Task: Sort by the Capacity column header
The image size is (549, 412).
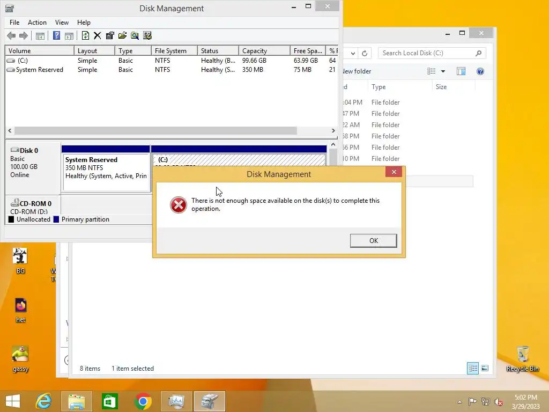Action: click(x=264, y=51)
